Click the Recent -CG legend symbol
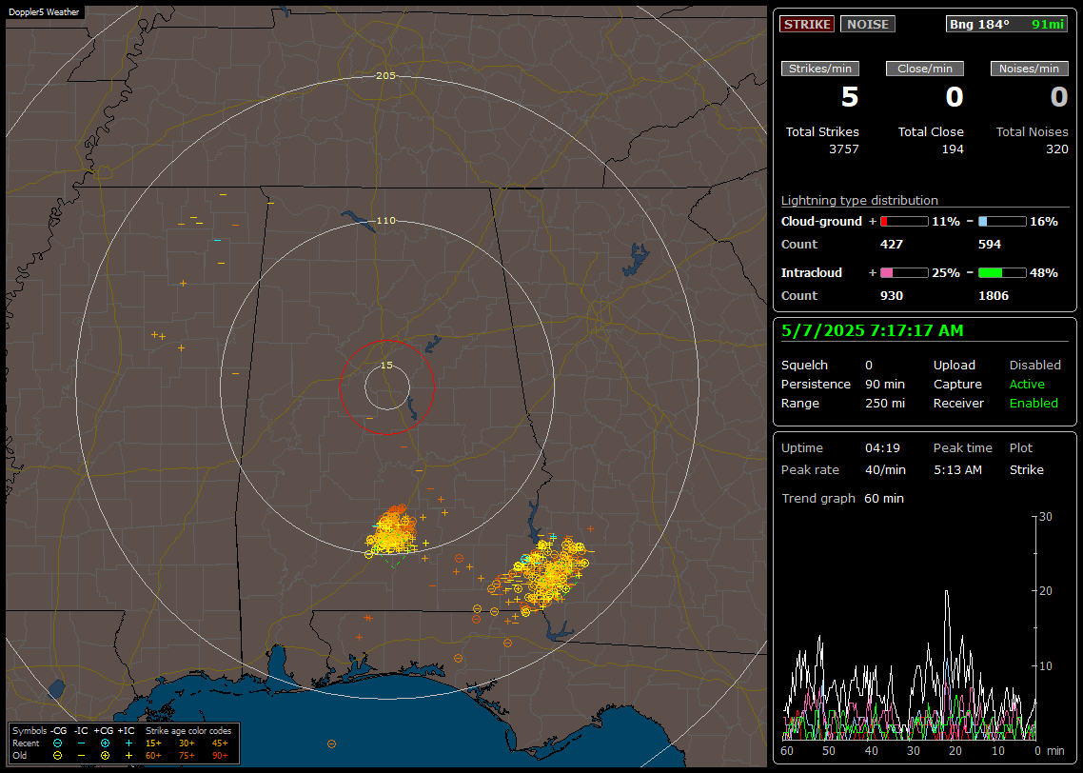The height and width of the screenshot is (773, 1083). [57, 743]
